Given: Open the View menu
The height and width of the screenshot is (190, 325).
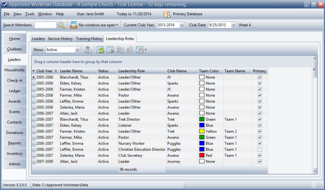Looking at the screenshot, I should point(17,14).
